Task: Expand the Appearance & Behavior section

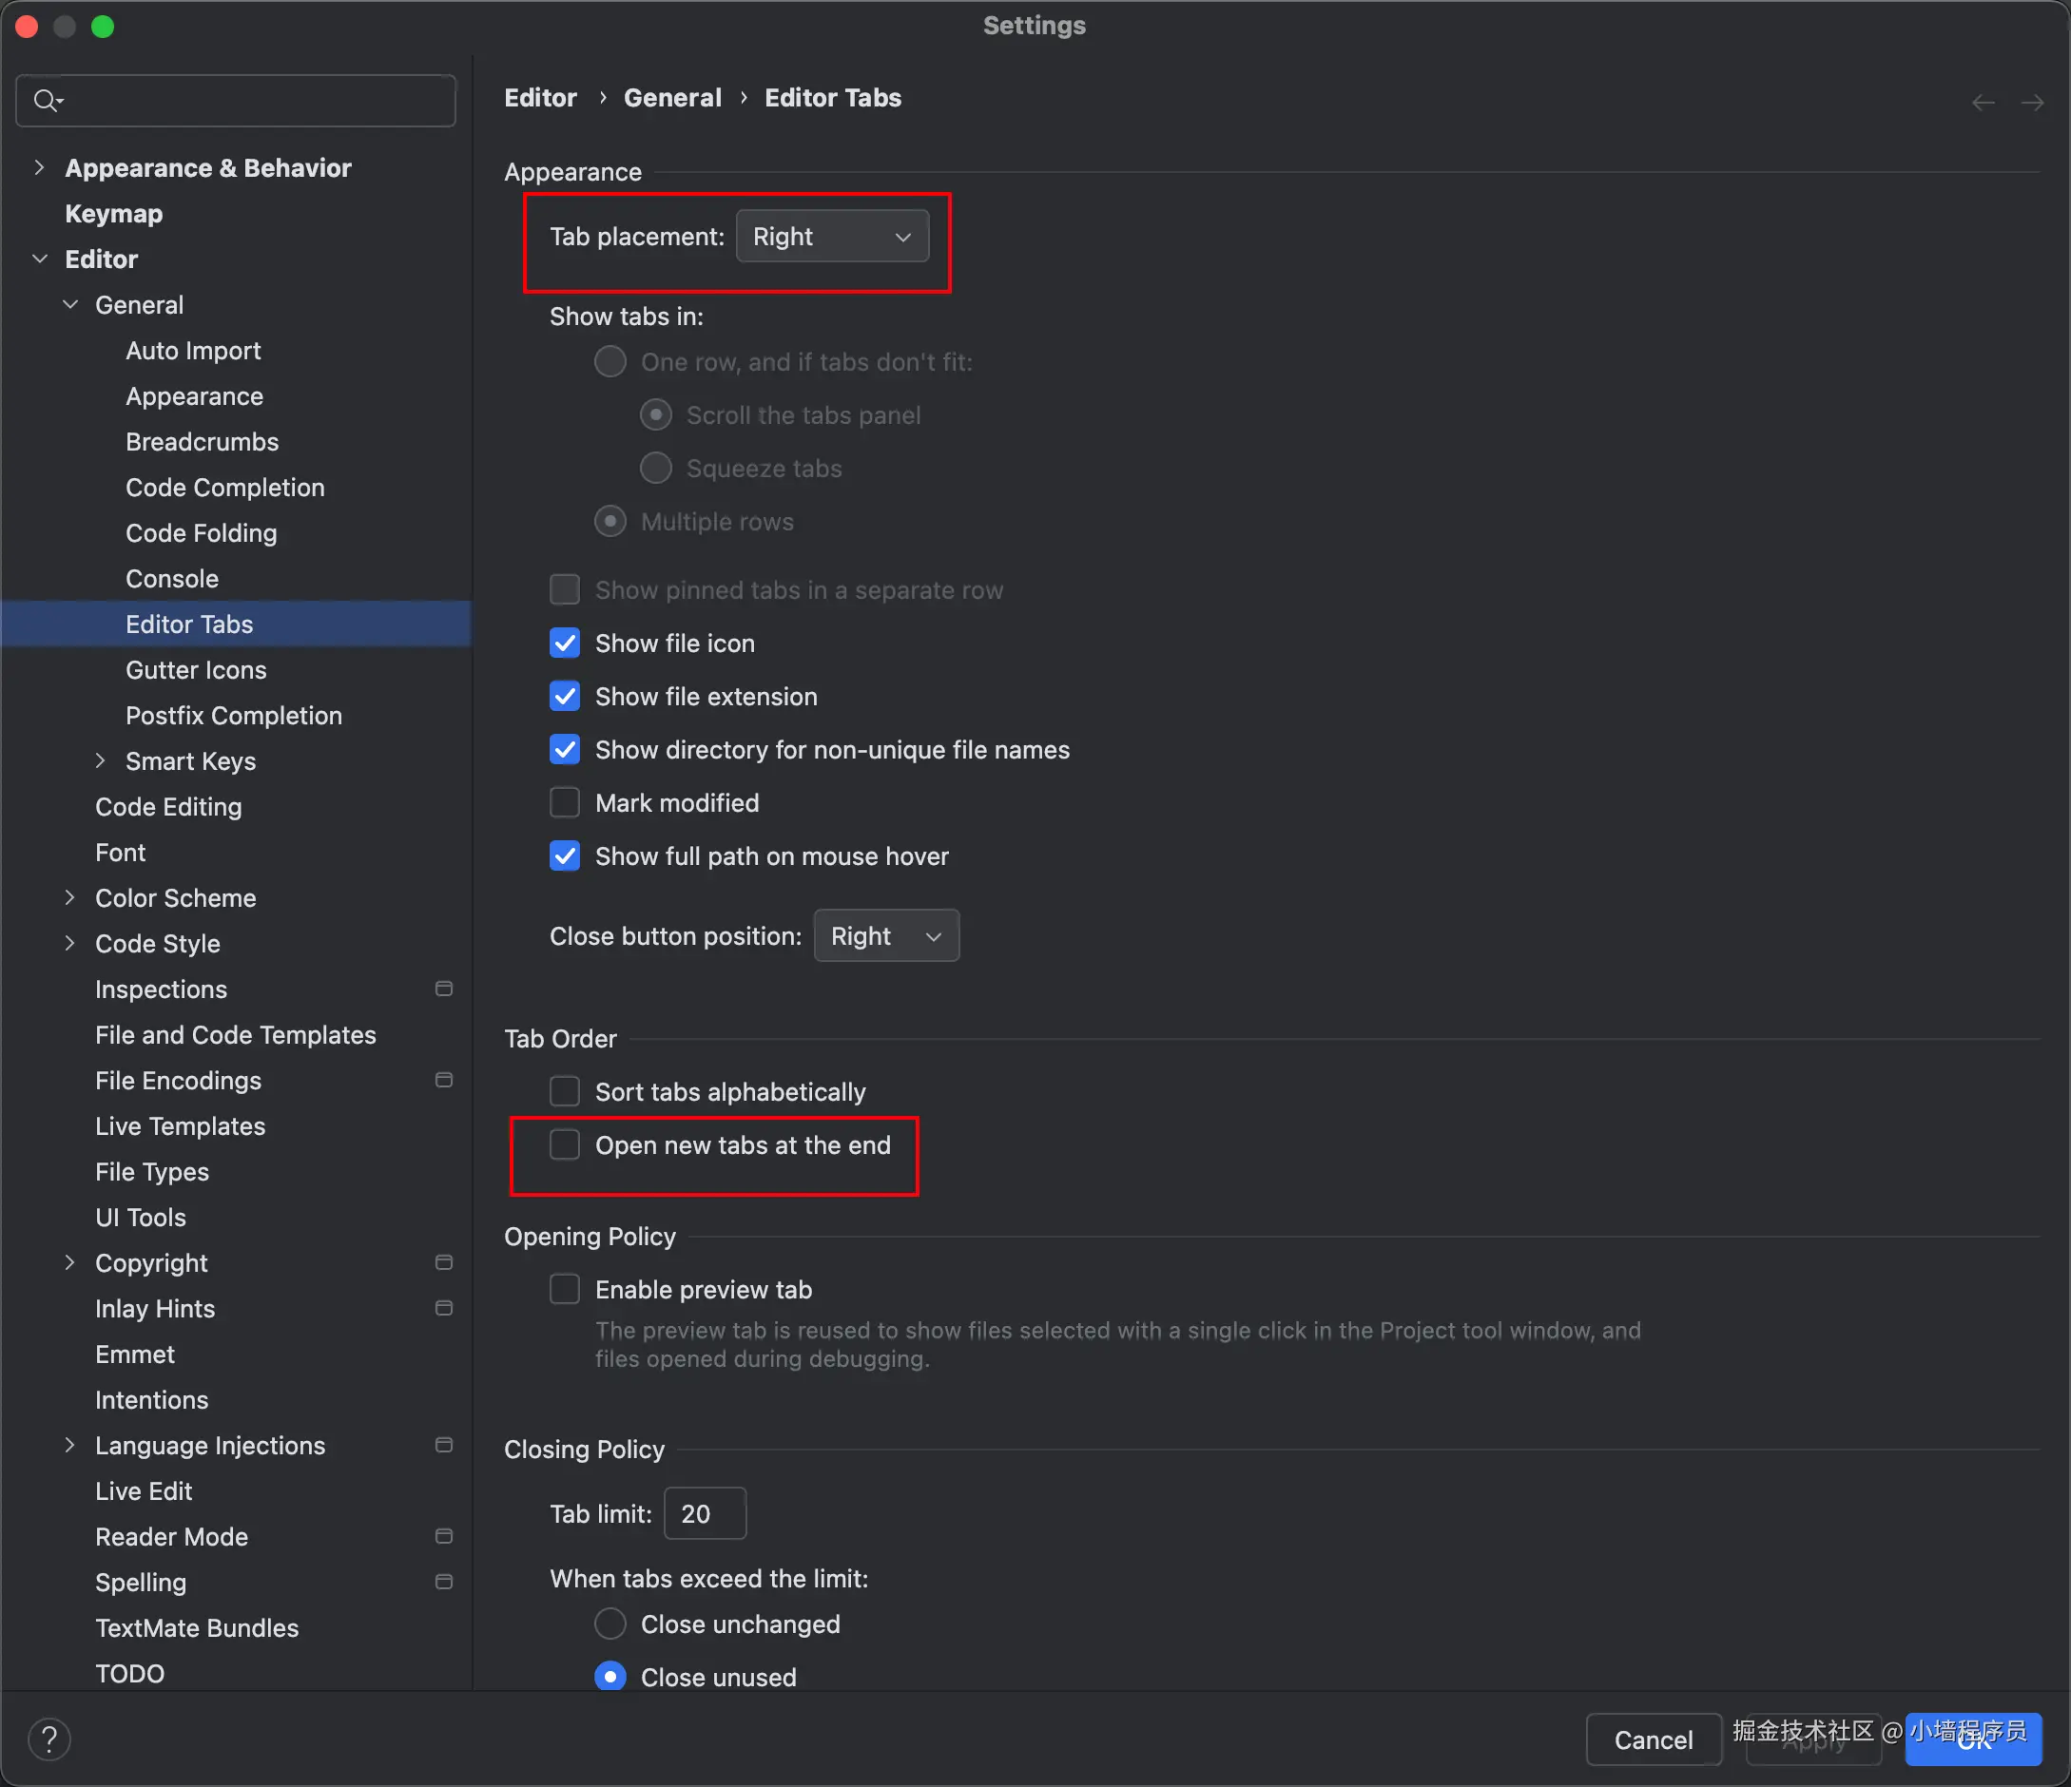Action: (x=39, y=168)
